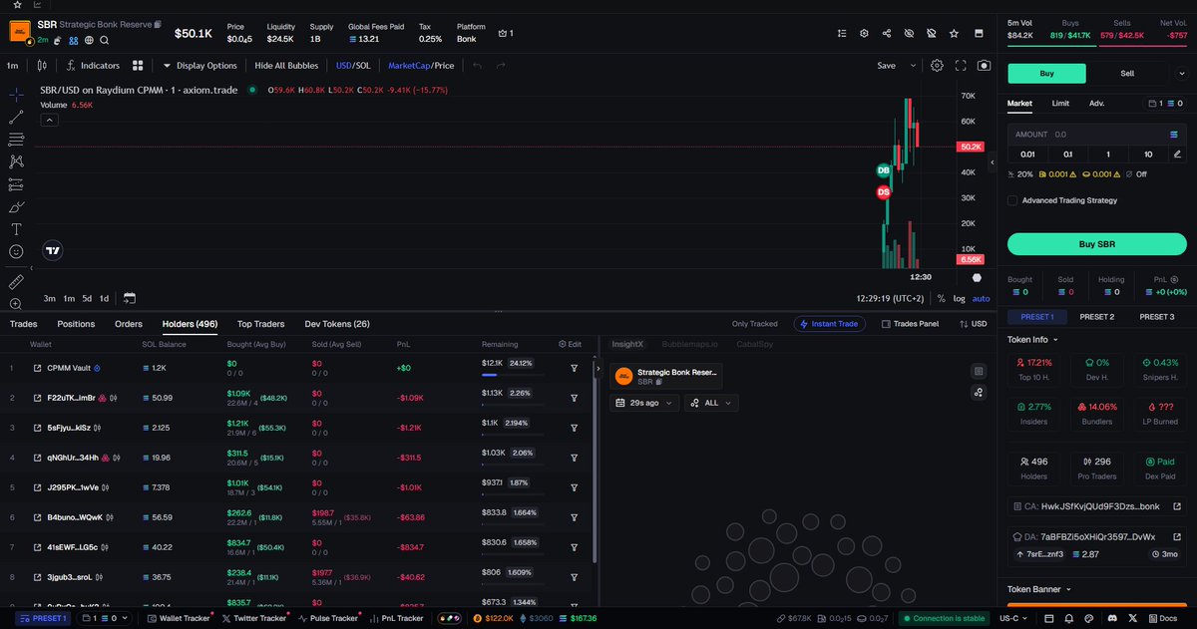Click the Buy SBR button
Image resolution: width=1197 pixels, height=629 pixels.
(1096, 244)
